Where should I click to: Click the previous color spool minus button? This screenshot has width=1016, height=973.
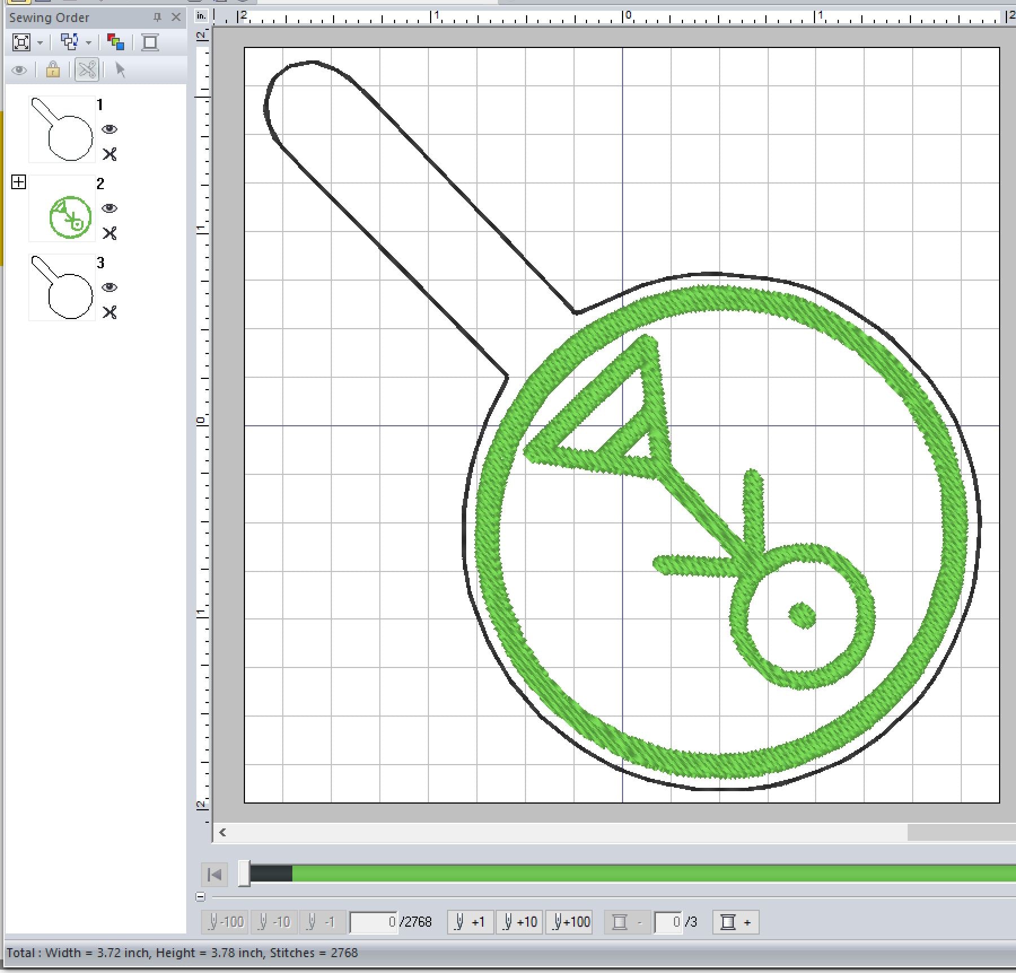(x=627, y=922)
